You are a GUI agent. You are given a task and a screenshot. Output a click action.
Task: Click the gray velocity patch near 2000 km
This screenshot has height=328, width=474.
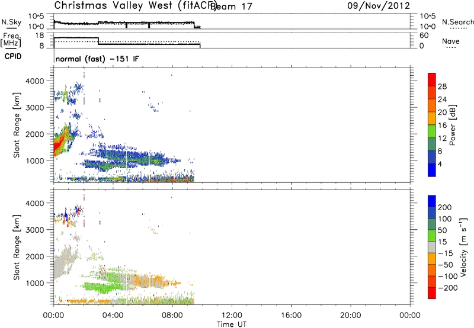64,261
